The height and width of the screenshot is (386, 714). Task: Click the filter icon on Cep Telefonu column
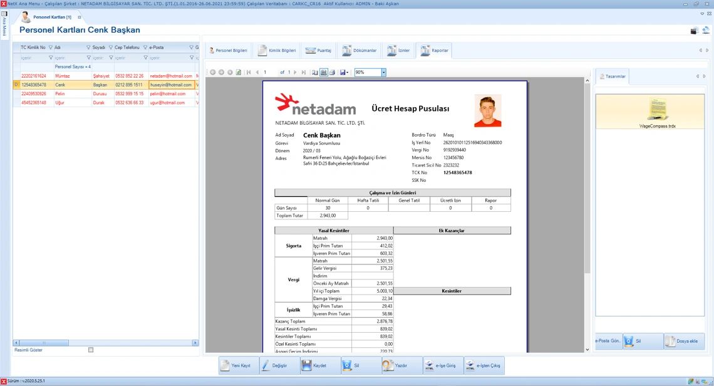point(145,48)
